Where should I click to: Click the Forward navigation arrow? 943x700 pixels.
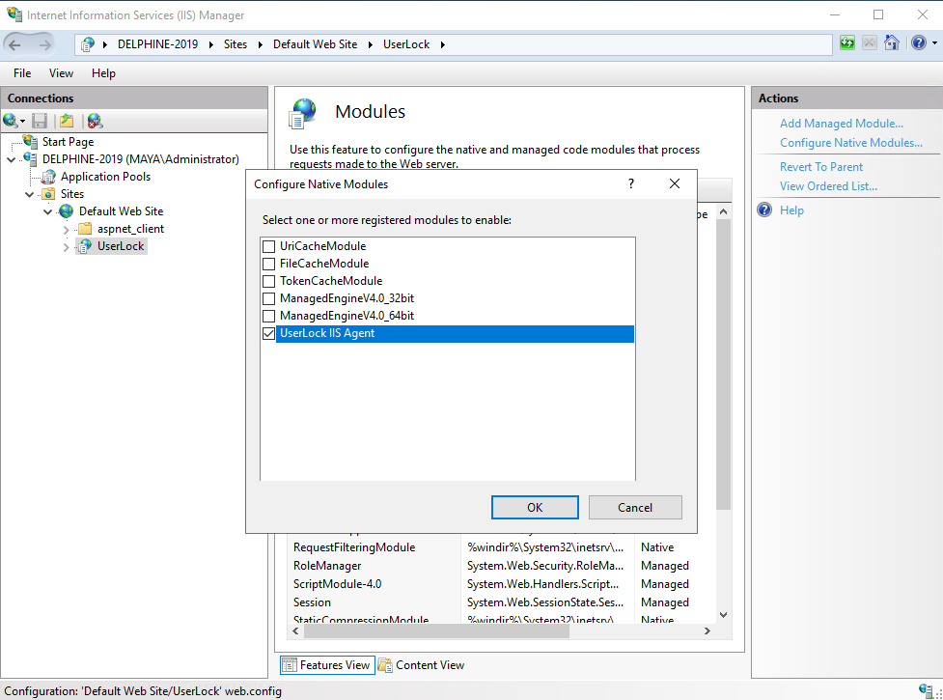point(45,44)
